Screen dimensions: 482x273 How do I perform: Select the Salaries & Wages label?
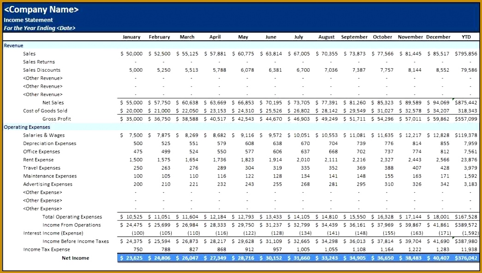(x=44, y=135)
